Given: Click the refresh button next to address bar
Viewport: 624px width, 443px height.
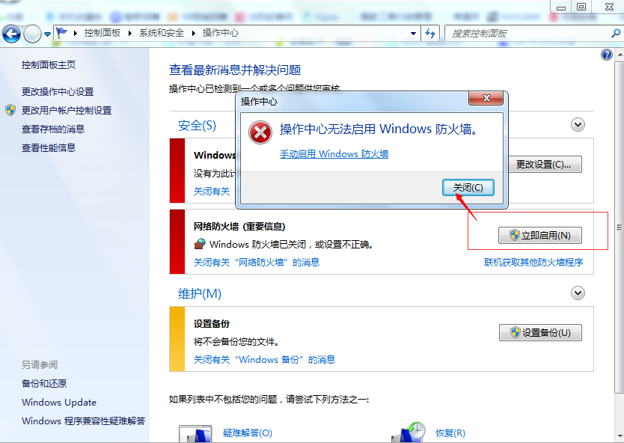Looking at the screenshot, I should click(x=430, y=34).
